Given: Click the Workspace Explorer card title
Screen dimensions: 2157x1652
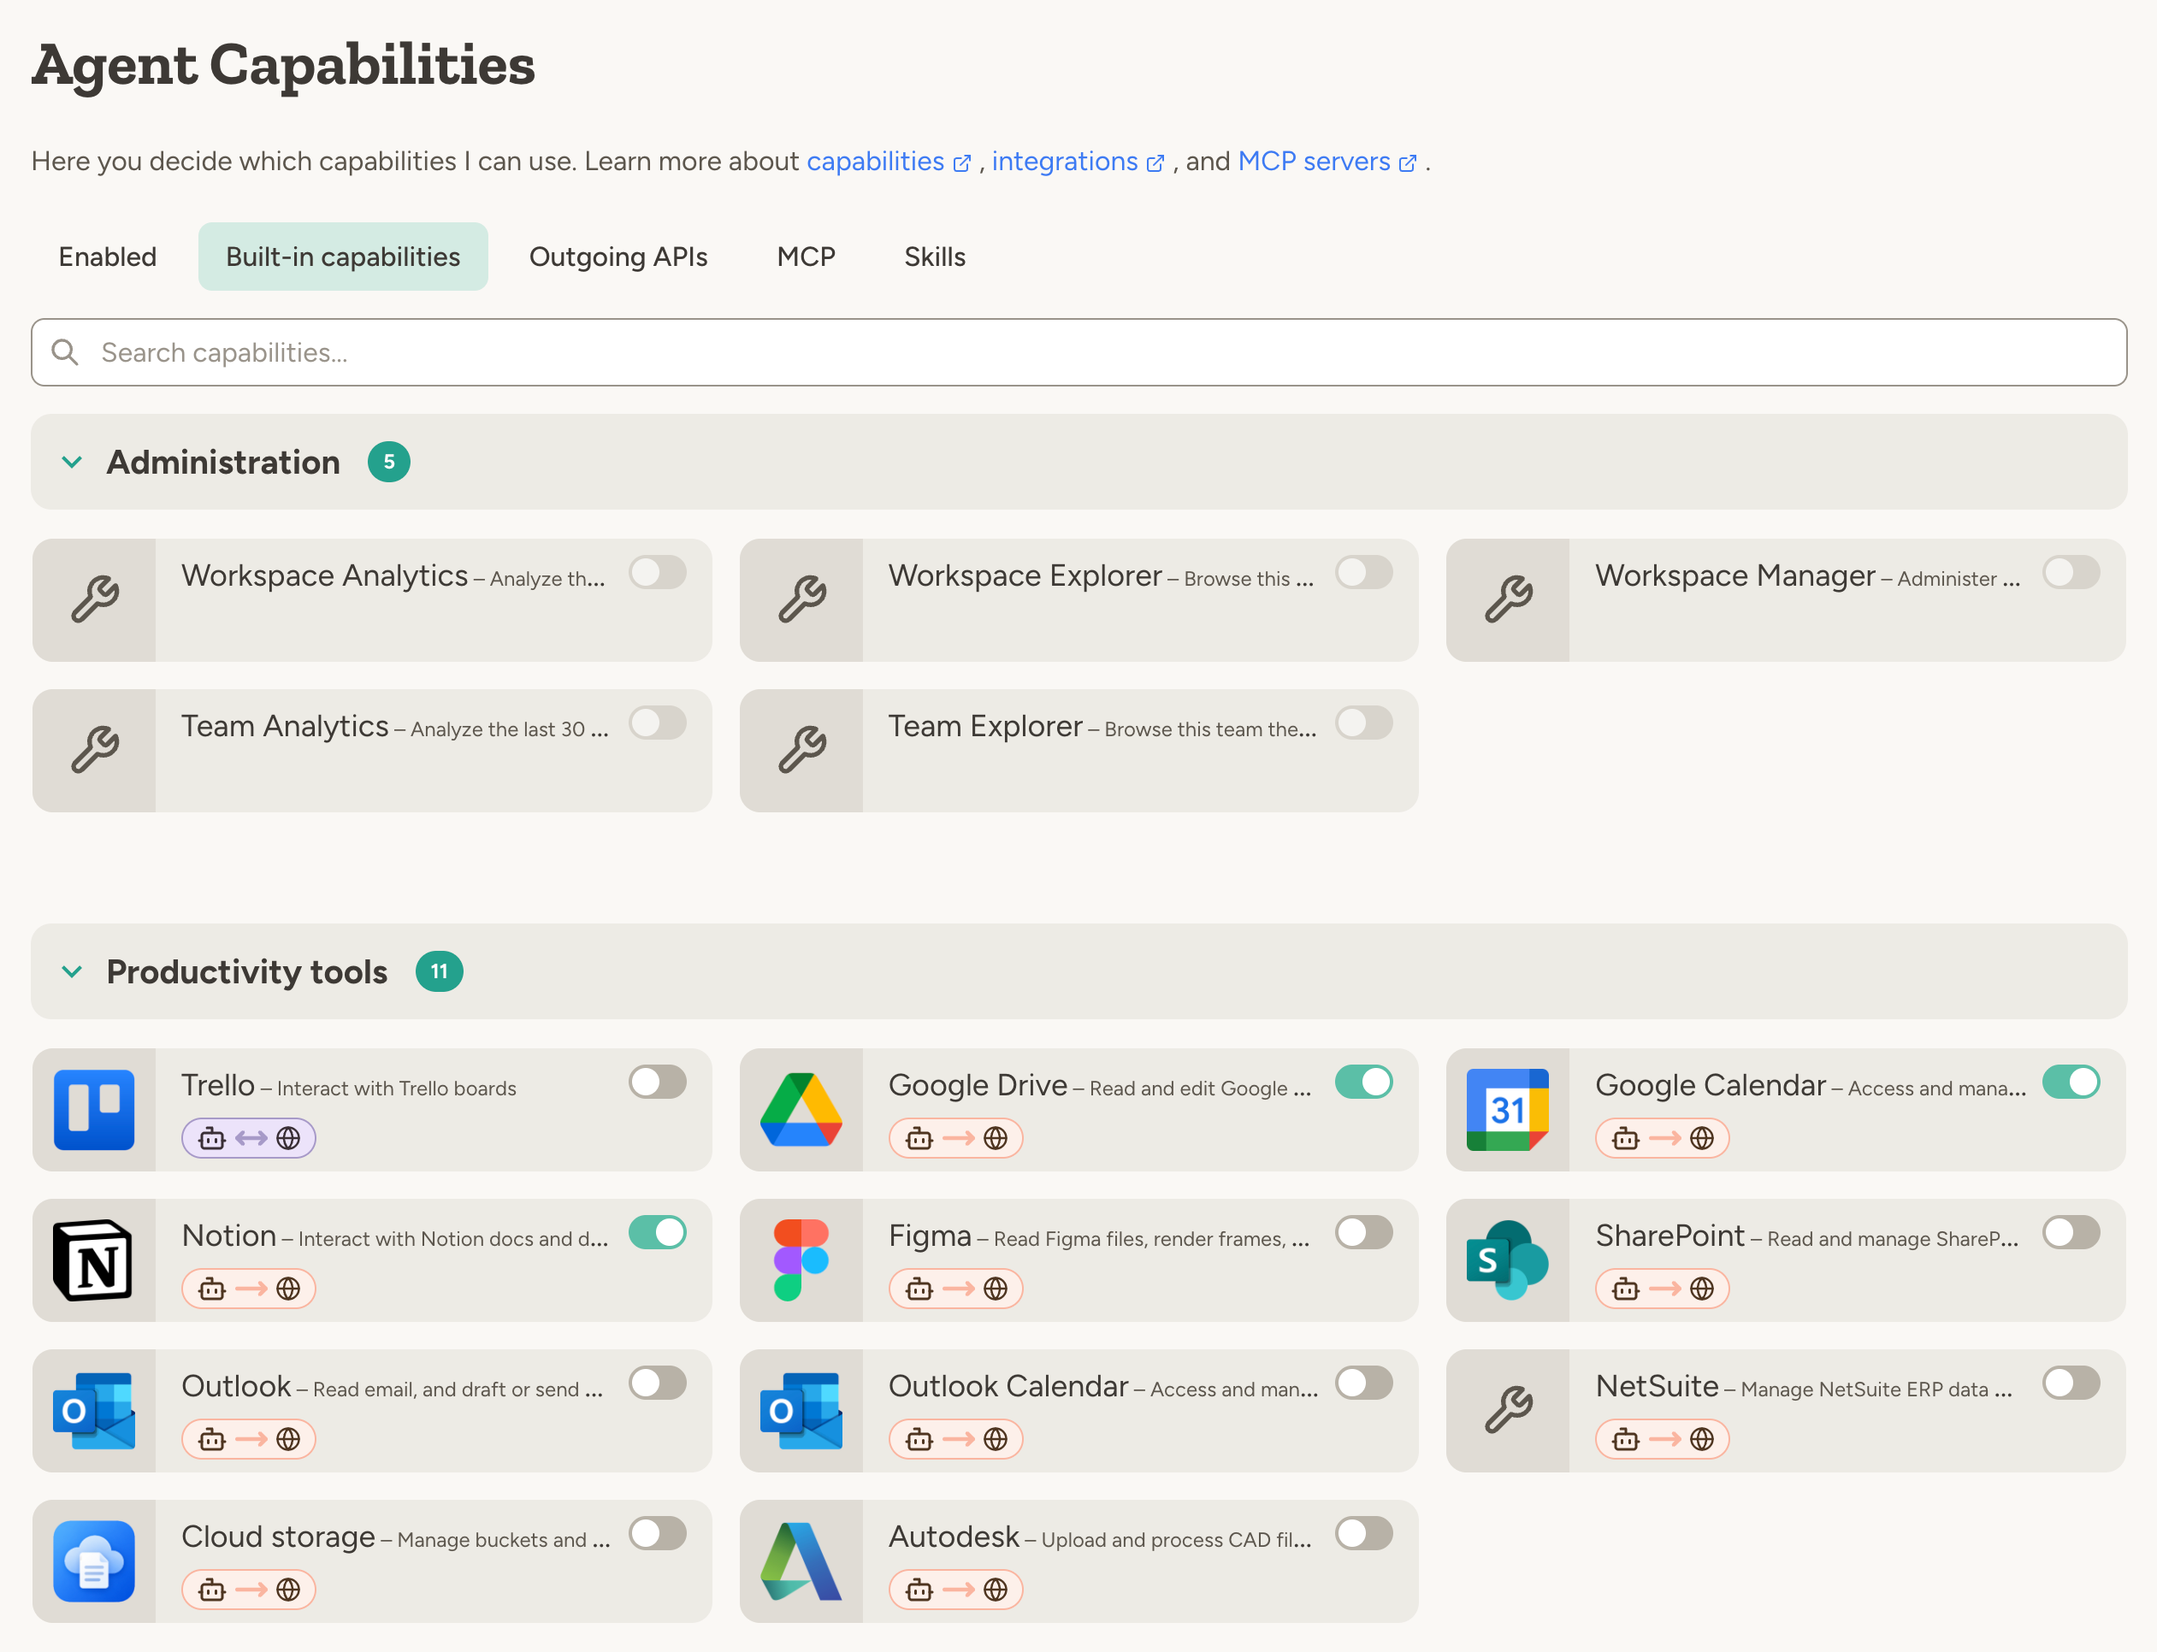Looking at the screenshot, I should point(1024,575).
